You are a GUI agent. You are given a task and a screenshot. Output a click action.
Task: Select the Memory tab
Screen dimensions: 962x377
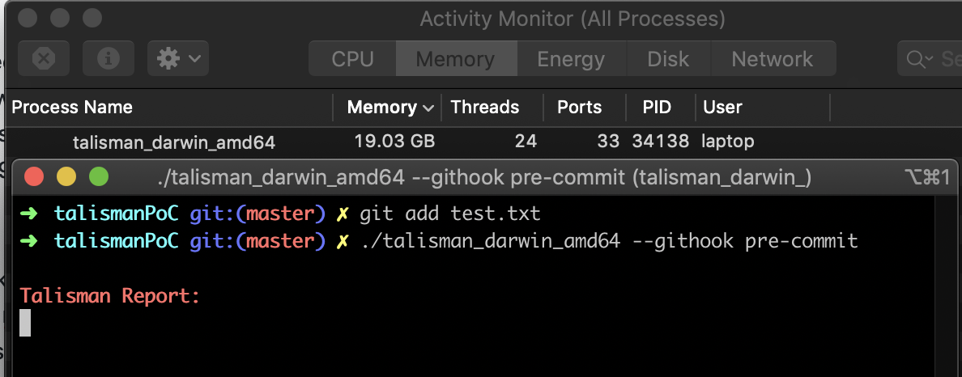coord(456,59)
